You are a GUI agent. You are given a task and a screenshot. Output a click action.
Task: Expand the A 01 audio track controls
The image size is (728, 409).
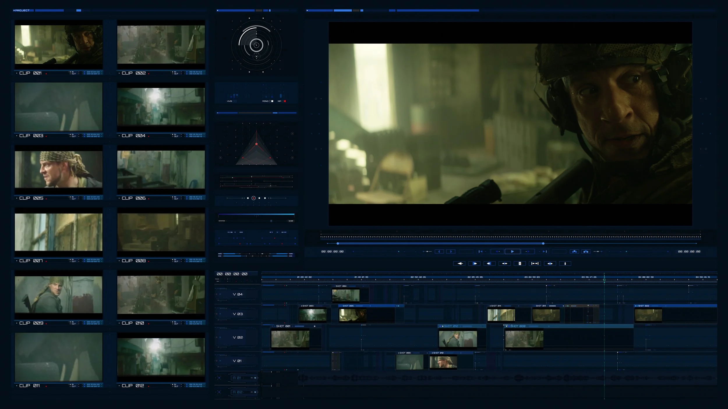tap(237, 378)
